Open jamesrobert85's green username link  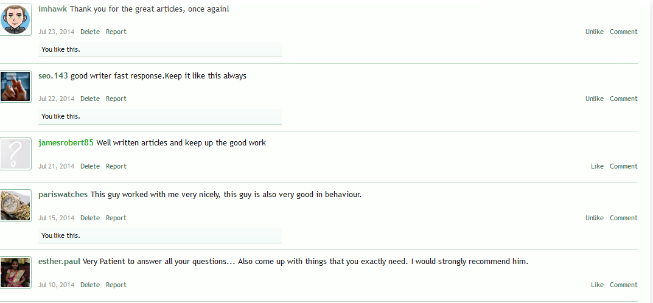coord(66,143)
